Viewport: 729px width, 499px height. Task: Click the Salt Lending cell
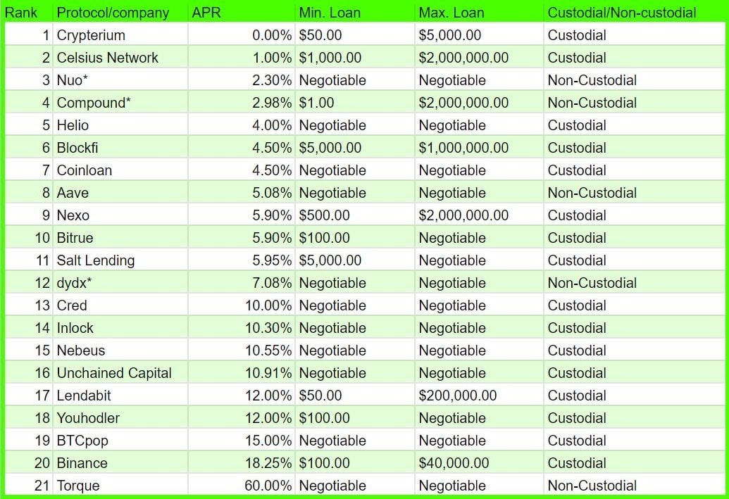point(96,260)
